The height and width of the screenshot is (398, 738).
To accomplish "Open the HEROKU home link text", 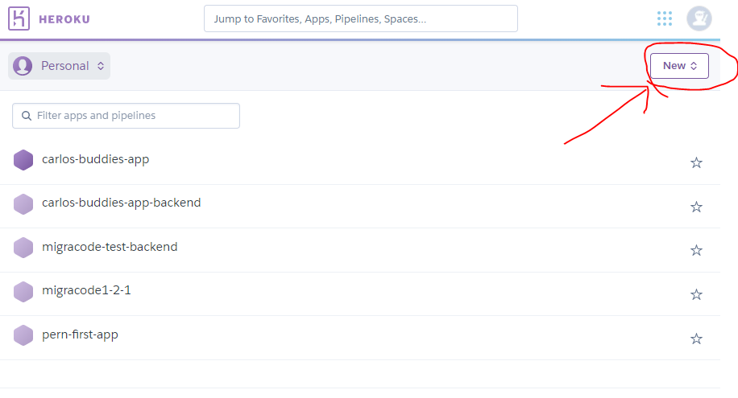I will click(64, 19).
